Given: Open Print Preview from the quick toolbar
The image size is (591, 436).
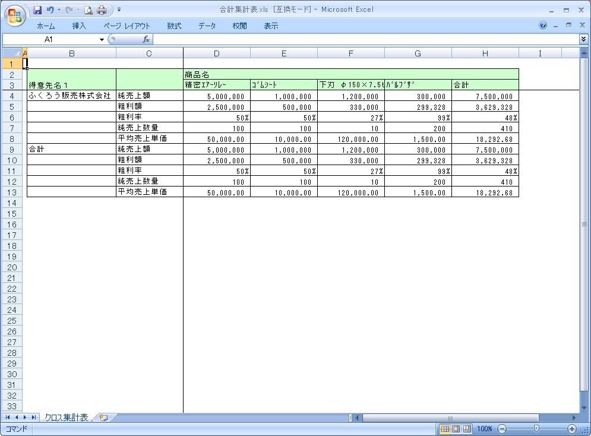Looking at the screenshot, I should 89,10.
